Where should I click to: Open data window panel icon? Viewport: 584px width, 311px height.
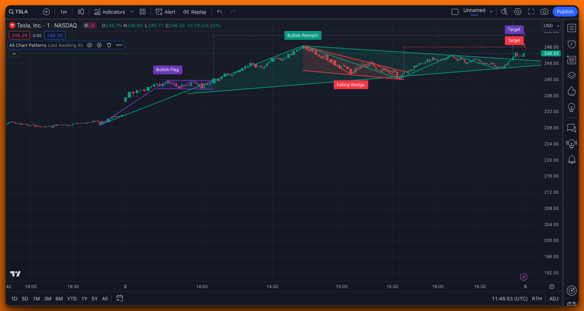point(572,60)
